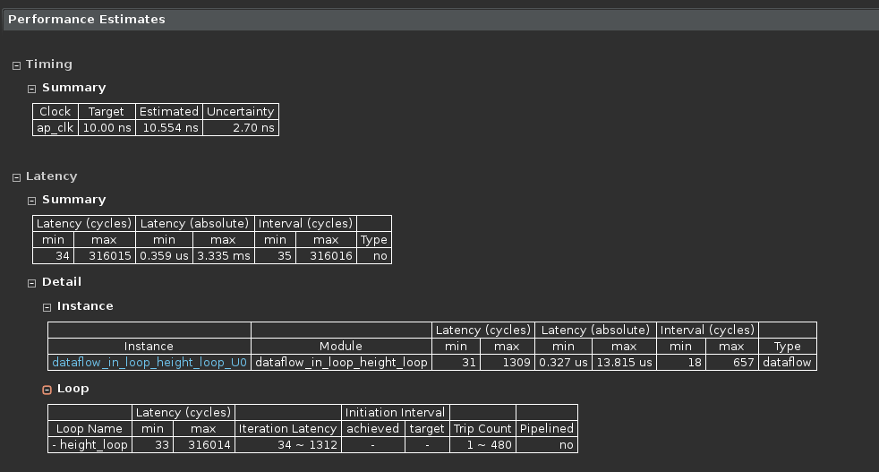
Task: Click the Iteration Latency column header
Action: click(x=287, y=429)
